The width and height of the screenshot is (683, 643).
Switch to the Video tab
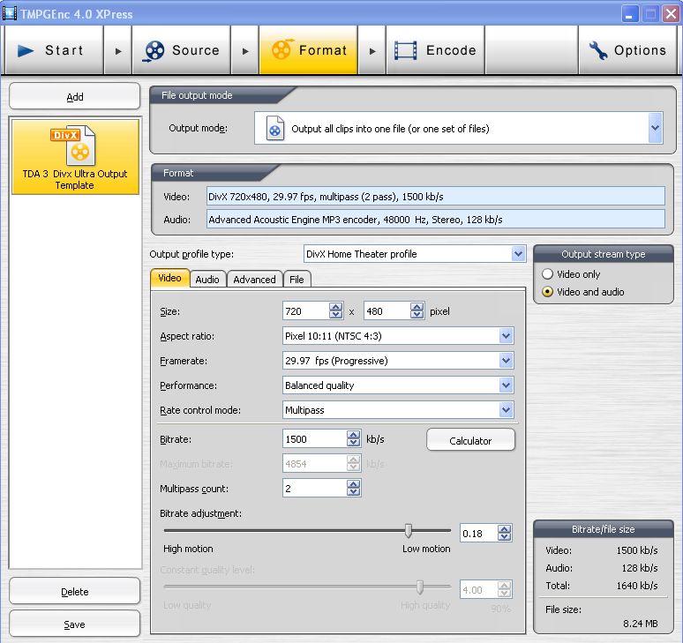170,278
